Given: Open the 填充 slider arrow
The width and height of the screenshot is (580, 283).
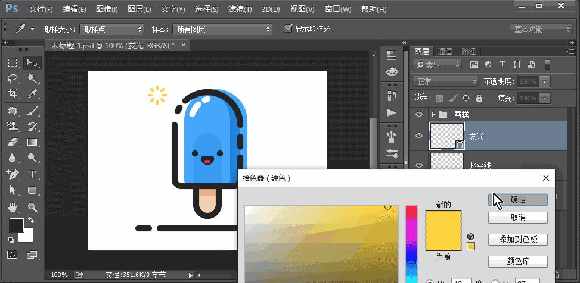Looking at the screenshot, I should coord(544,98).
